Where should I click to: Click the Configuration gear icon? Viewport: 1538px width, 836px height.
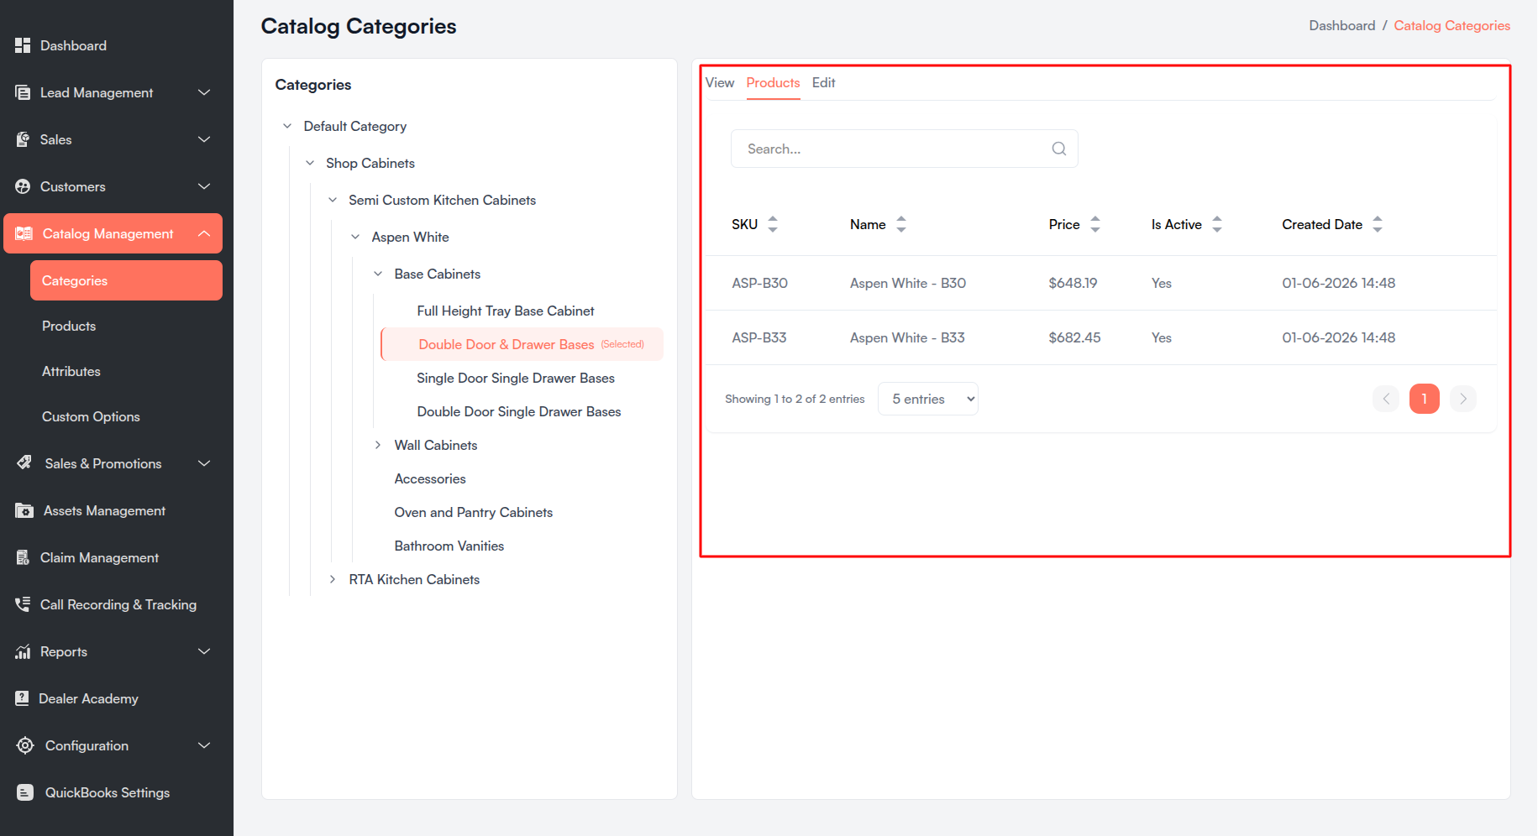coord(25,745)
